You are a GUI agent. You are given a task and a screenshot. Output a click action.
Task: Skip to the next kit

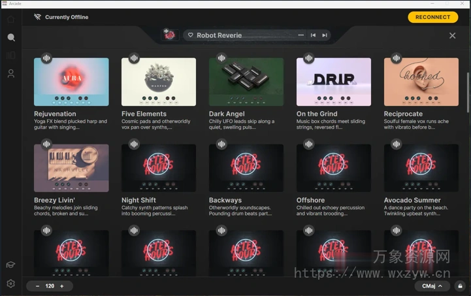[325, 35]
